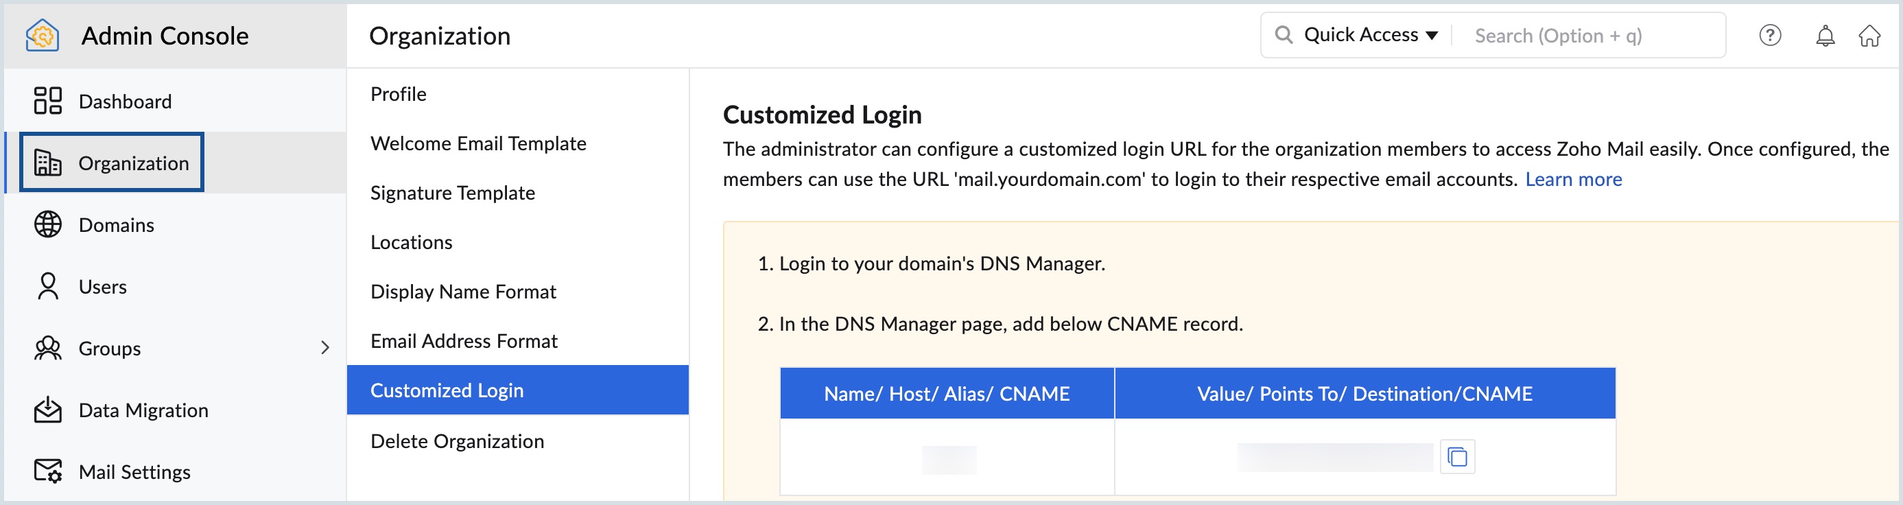The width and height of the screenshot is (1903, 505).
Task: Copy the CNAME destination value
Action: (x=1457, y=457)
